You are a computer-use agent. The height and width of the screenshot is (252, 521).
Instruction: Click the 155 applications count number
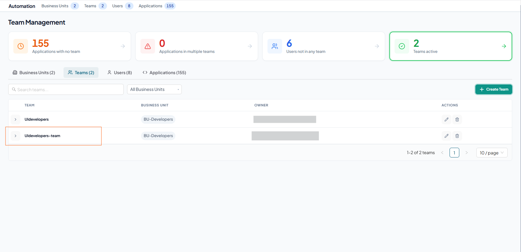tap(40, 43)
